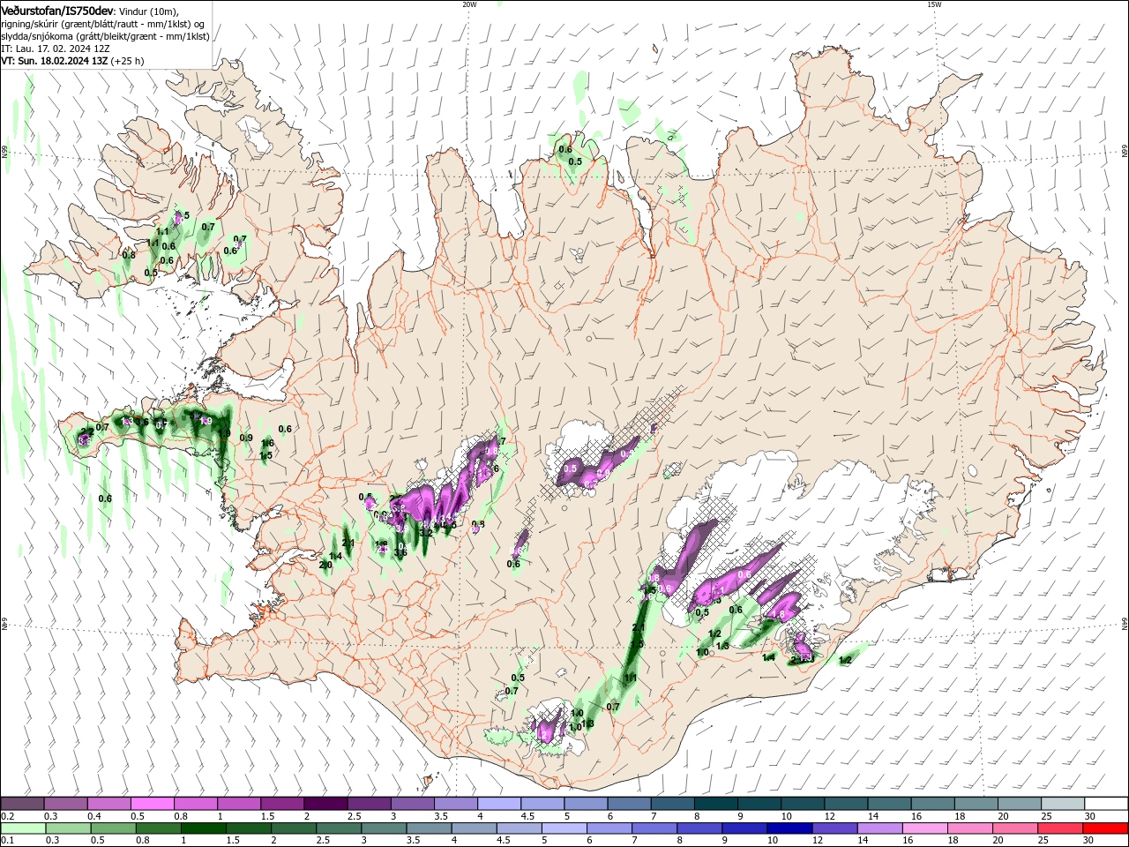Select the bright red swatch ending the bottom legend row
Image resolution: width=1129 pixels, height=847 pixels.
(x=1106, y=828)
